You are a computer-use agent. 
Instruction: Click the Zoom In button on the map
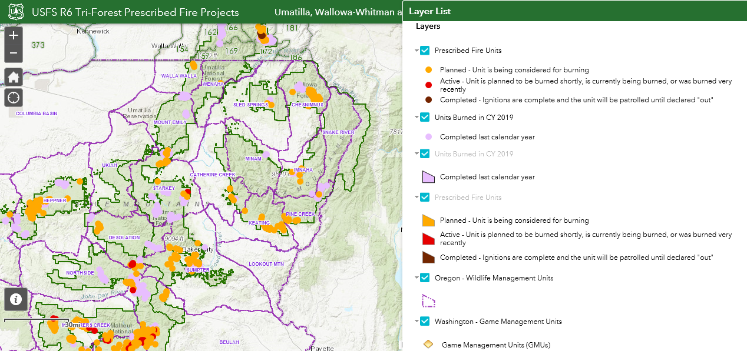tap(13, 35)
